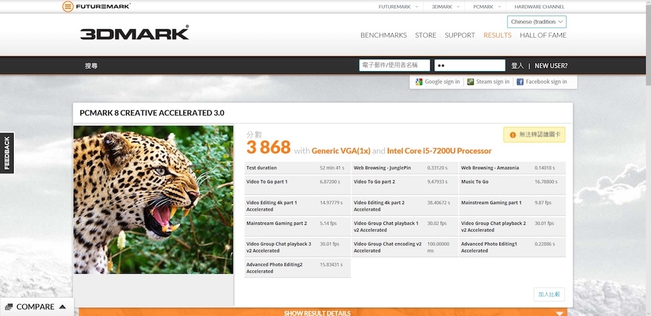Open the PCMARK top menu dropdown

[487, 7]
